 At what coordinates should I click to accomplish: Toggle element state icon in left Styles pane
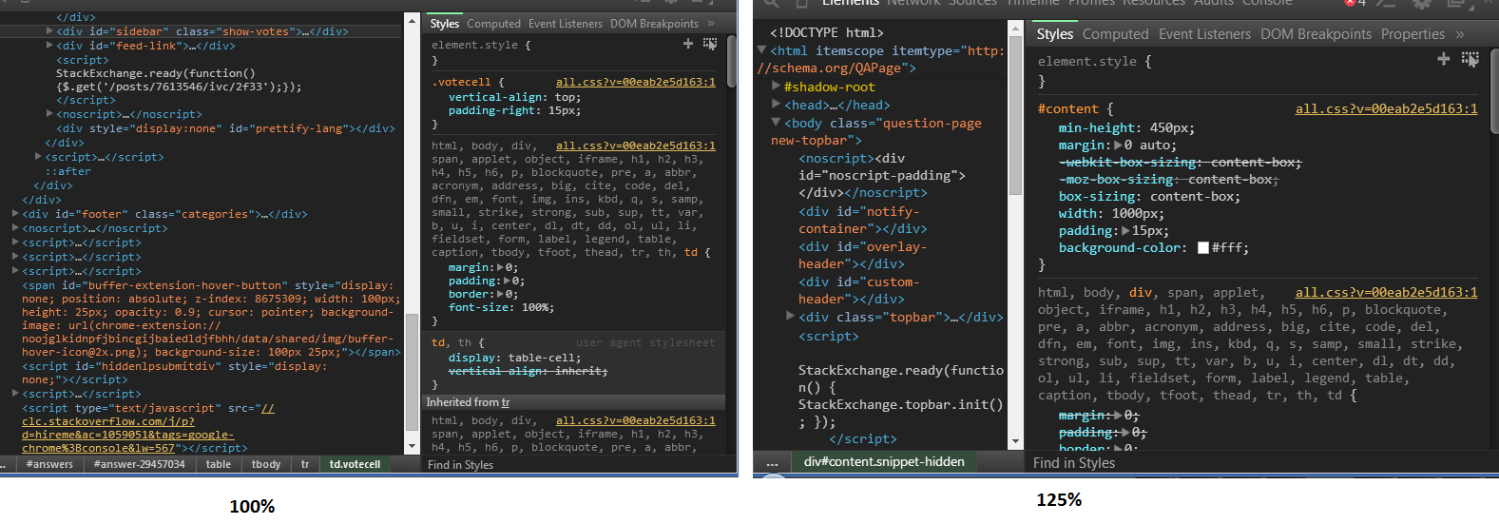[710, 44]
